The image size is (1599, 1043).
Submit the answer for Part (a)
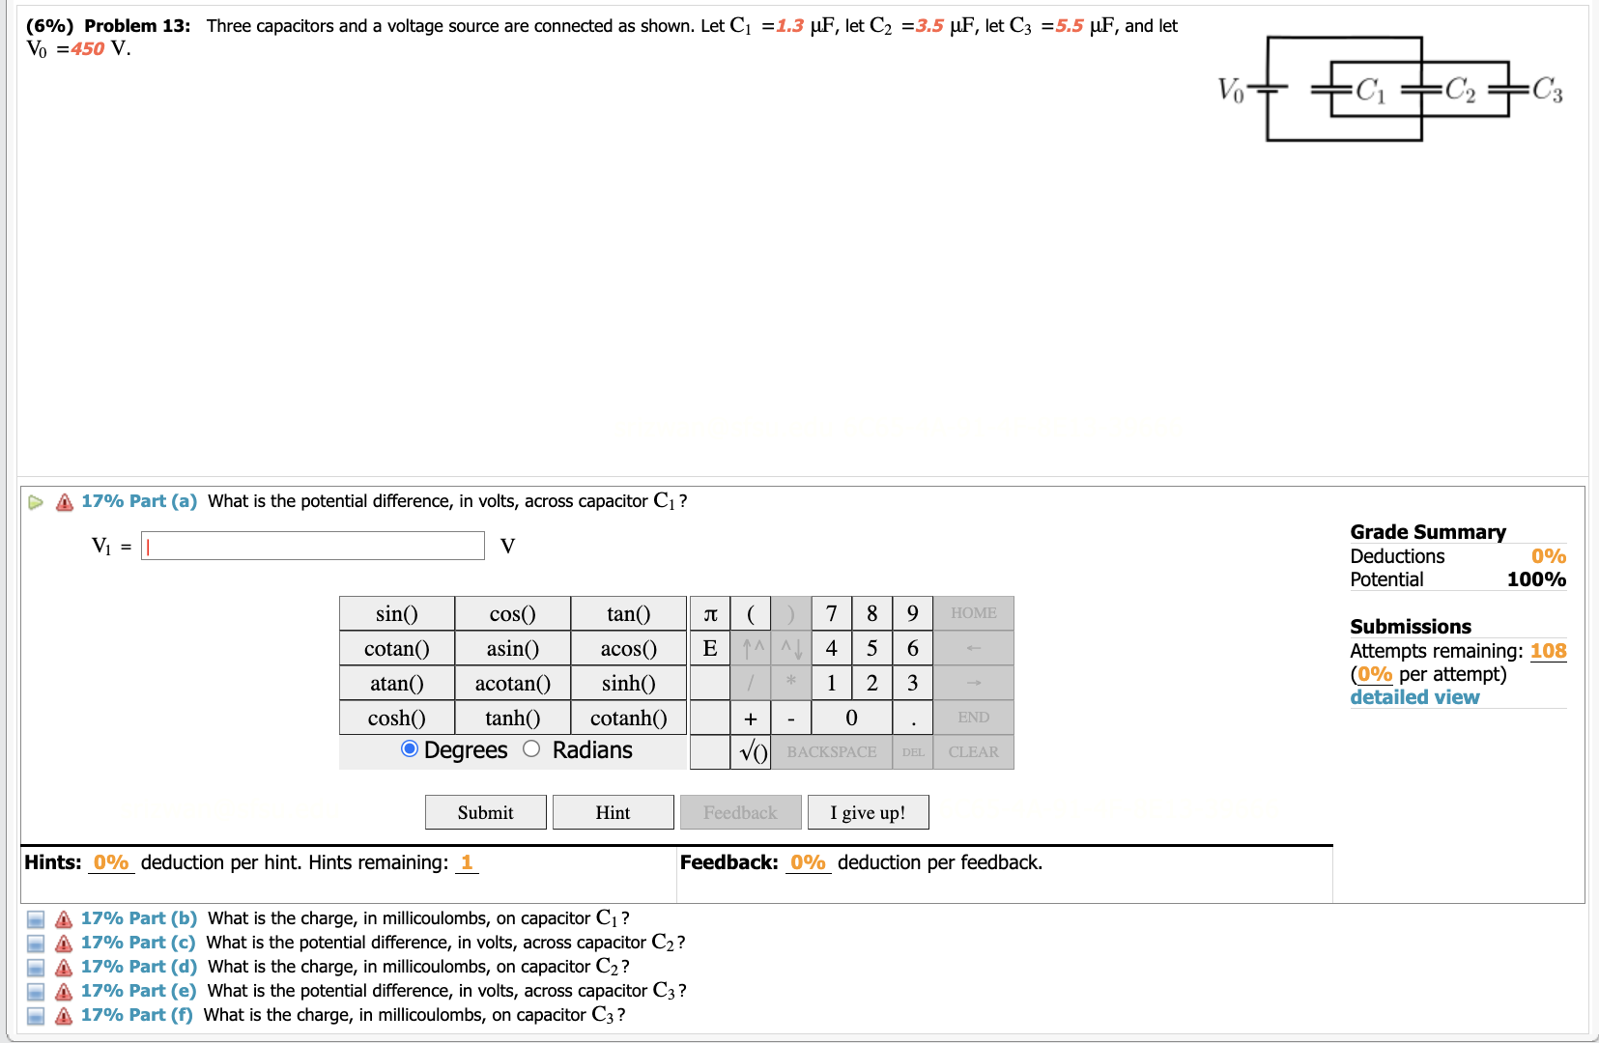pos(485,812)
